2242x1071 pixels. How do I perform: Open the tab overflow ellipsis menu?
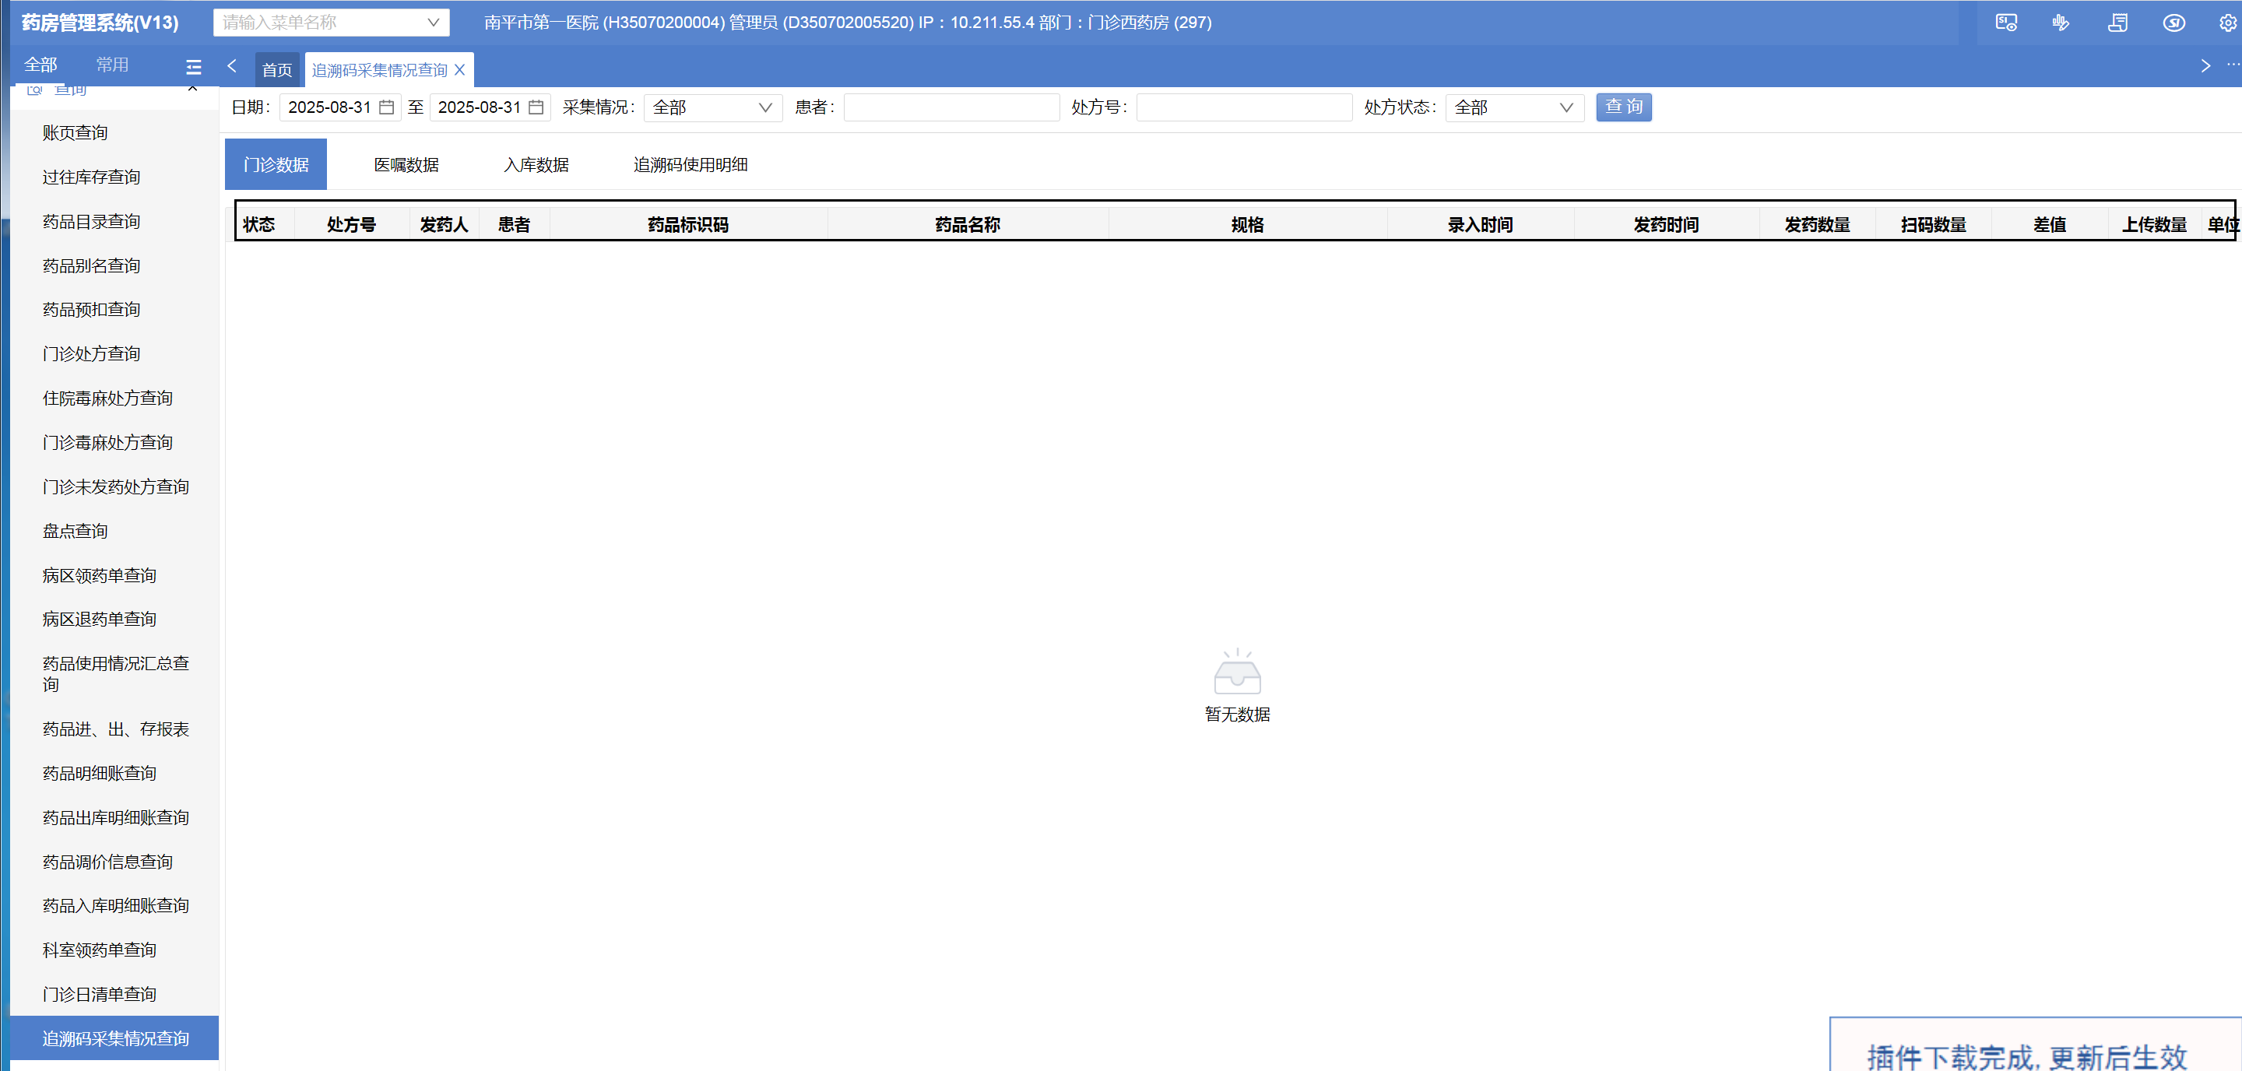tap(2233, 65)
